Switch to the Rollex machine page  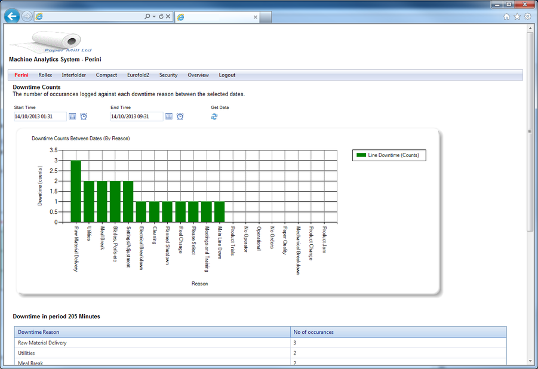[45, 75]
